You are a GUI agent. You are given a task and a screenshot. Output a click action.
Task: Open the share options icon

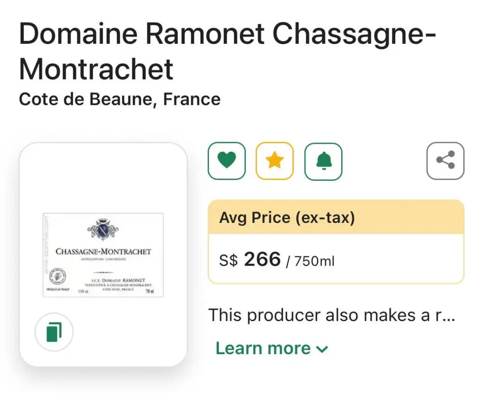pyautogui.click(x=445, y=161)
